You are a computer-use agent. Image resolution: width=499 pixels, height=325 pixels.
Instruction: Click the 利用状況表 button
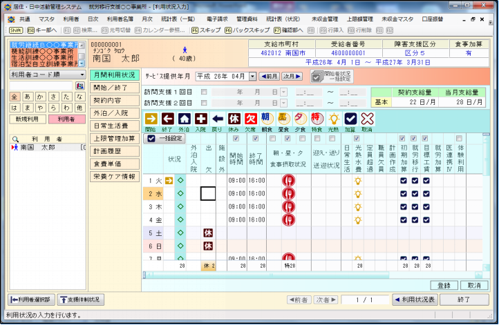(x=415, y=299)
